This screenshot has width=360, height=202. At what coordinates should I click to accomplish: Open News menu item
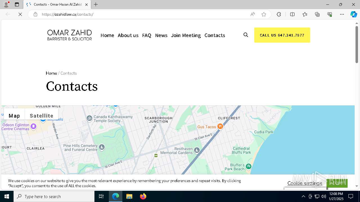[x=161, y=35]
